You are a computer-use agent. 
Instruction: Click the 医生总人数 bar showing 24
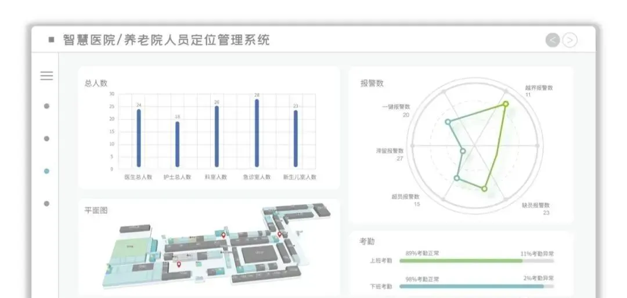pyautogui.click(x=139, y=139)
